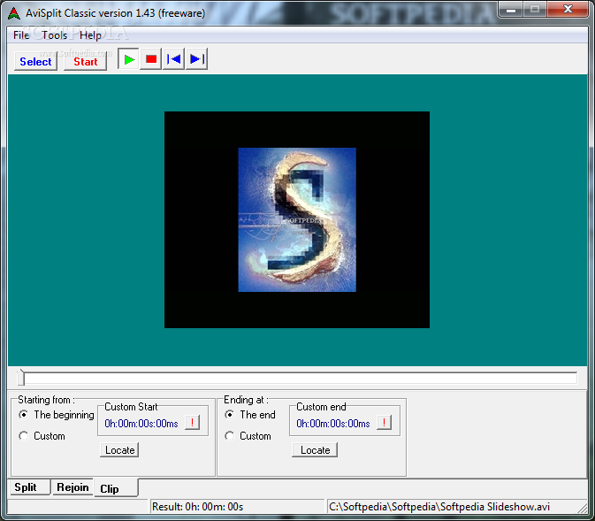
Task: Switch to the Clip tab
Action: click(116, 488)
